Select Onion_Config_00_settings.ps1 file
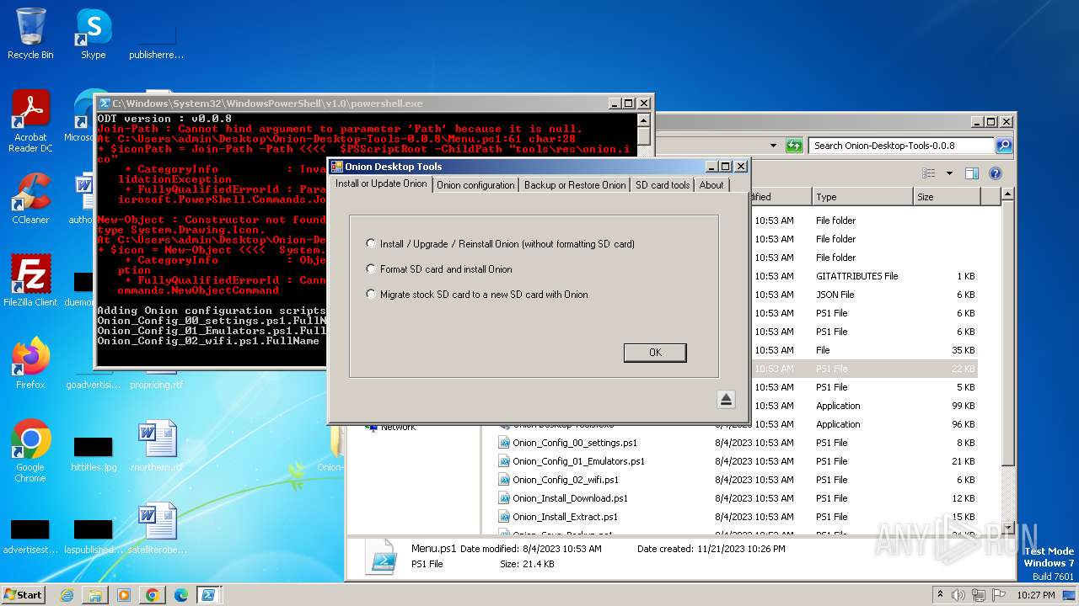The width and height of the screenshot is (1079, 606). click(574, 443)
